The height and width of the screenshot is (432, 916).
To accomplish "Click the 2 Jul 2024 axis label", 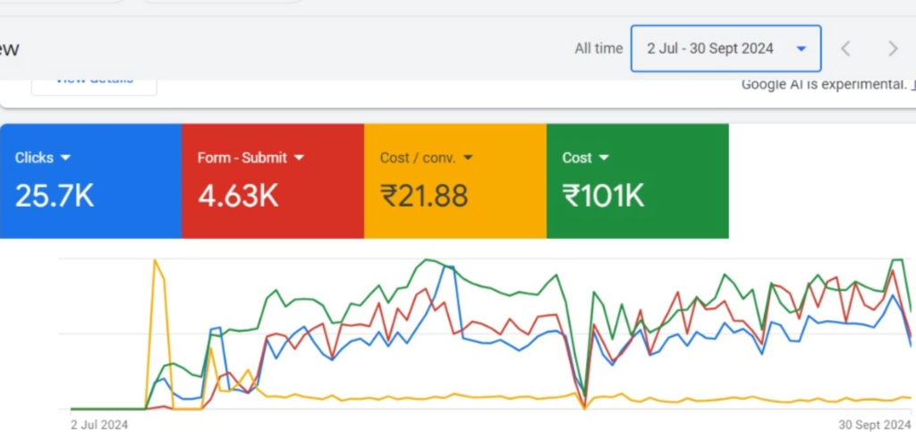I will 99,425.
